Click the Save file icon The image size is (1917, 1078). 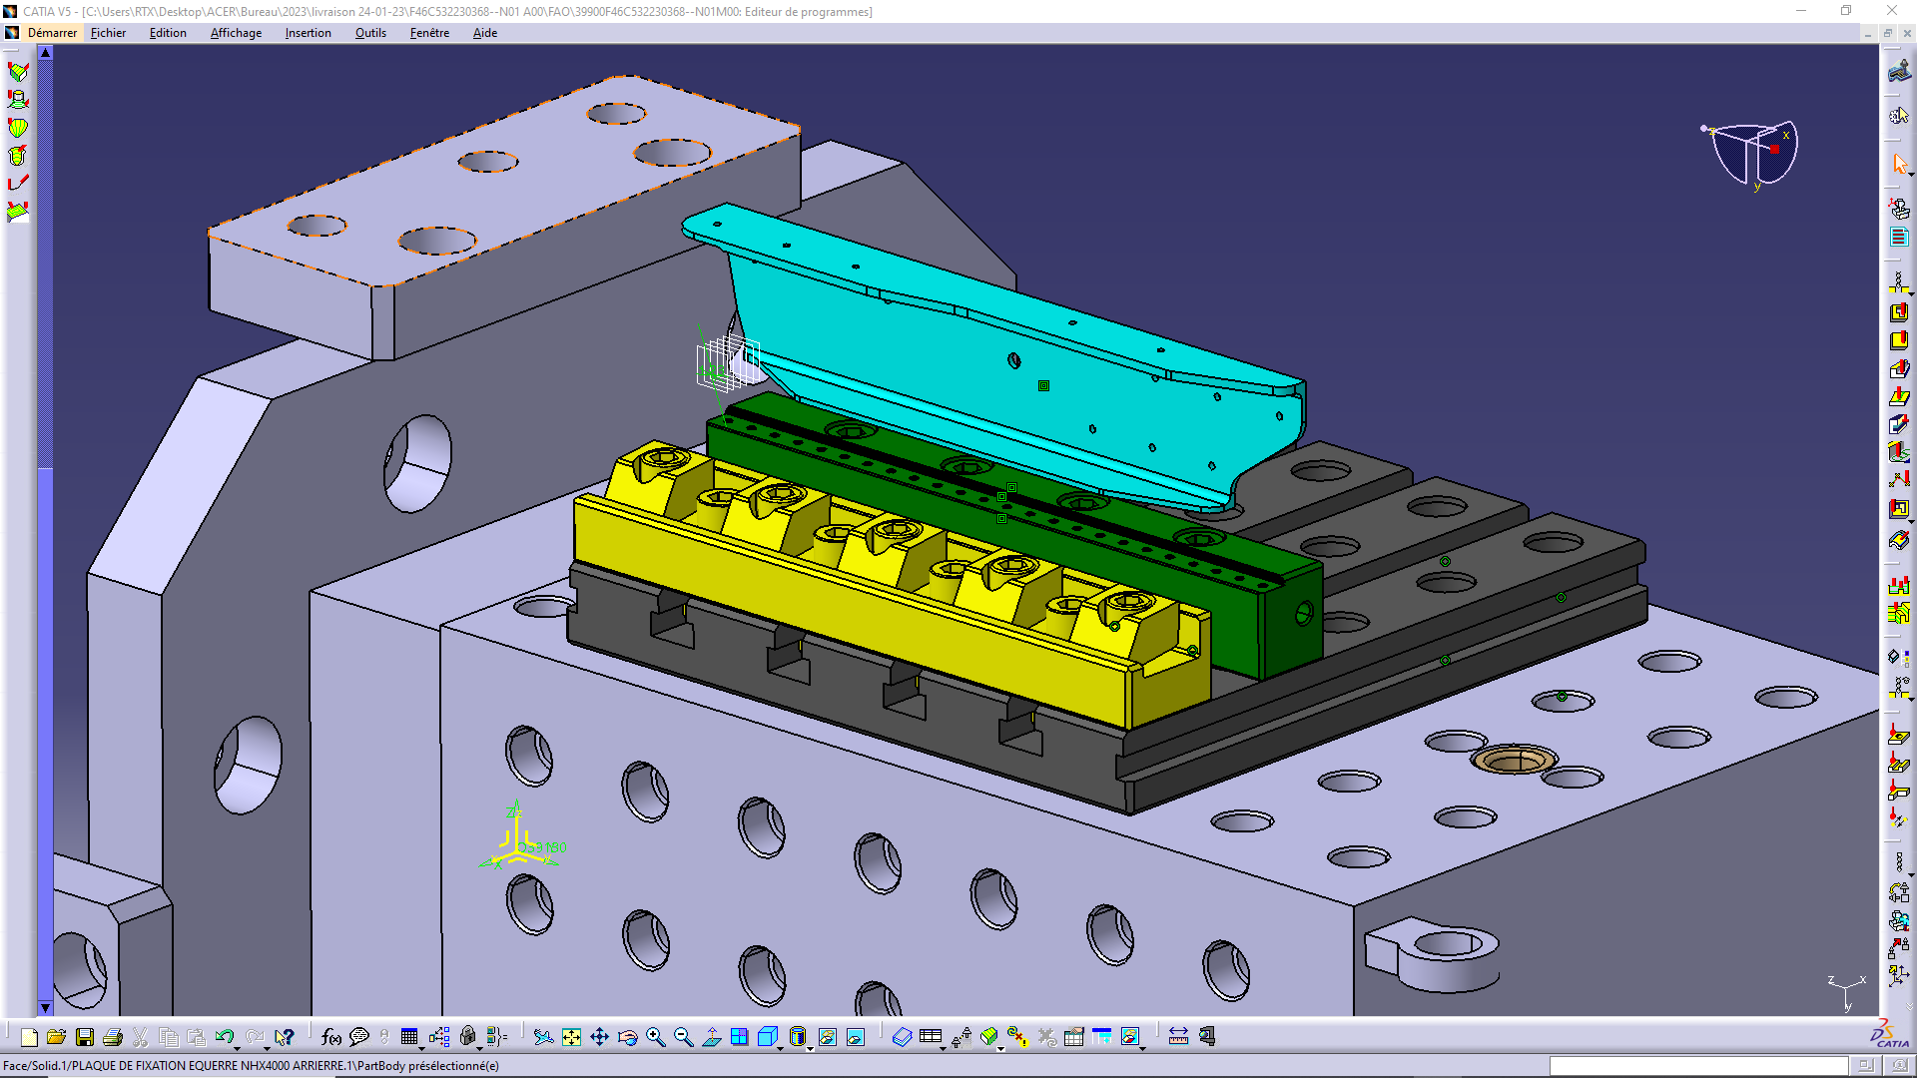[x=85, y=1037]
